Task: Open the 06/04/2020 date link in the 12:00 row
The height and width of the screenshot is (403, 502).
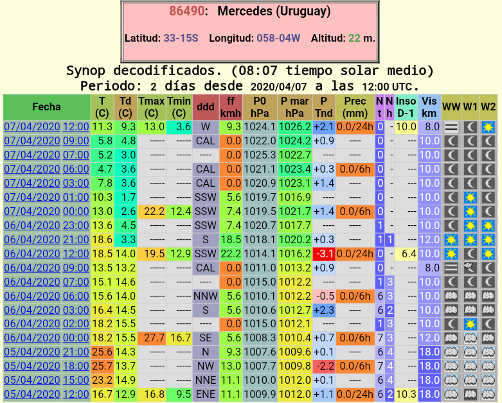Action: (32, 253)
